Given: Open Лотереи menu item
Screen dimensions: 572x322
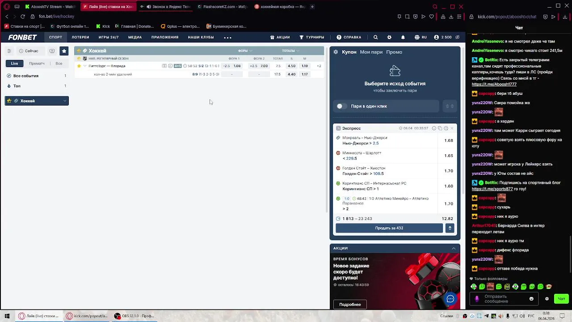Looking at the screenshot, I should [80, 37].
